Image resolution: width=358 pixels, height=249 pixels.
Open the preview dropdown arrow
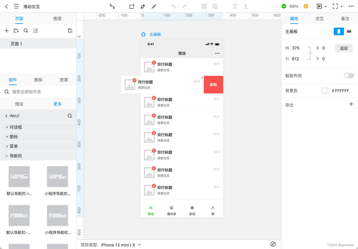(x=326, y=6)
